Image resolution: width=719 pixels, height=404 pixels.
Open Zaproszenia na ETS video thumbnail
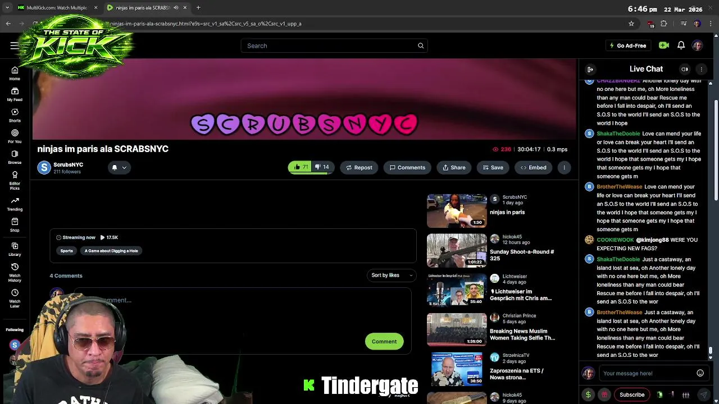coord(457,369)
